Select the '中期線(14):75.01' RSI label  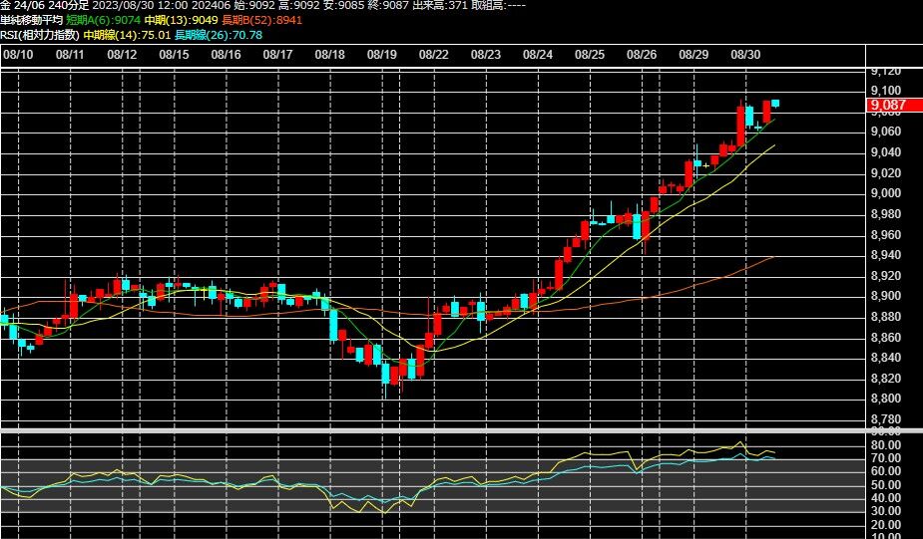pyautogui.click(x=127, y=35)
